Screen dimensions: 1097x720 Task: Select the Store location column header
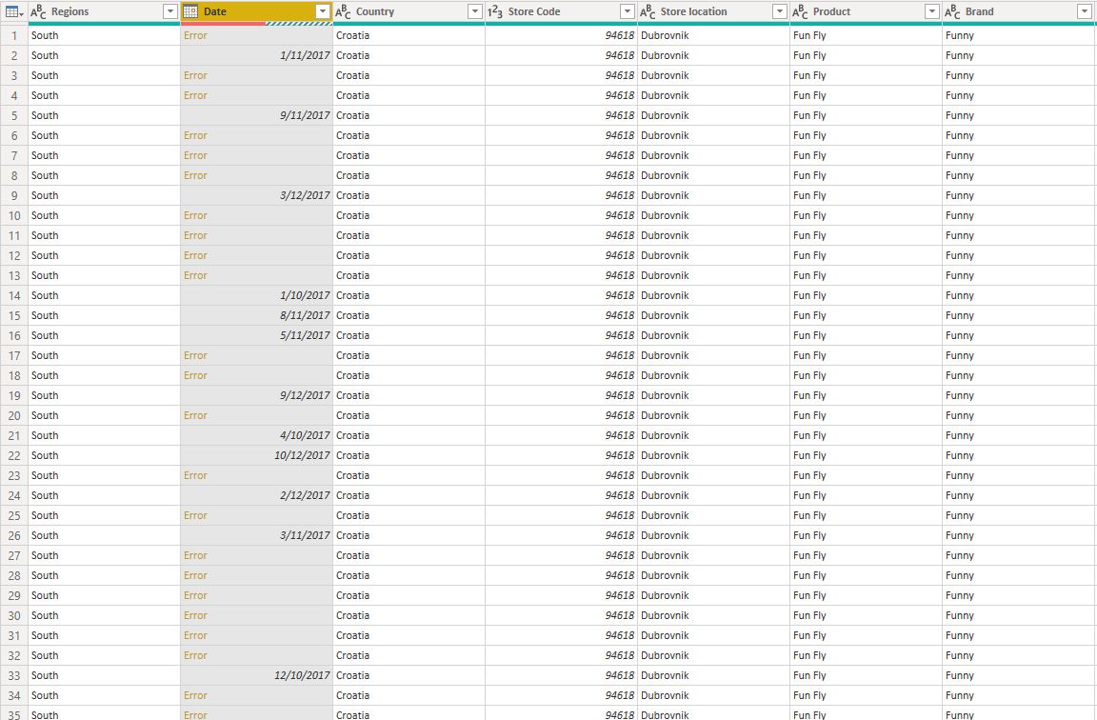coord(714,11)
